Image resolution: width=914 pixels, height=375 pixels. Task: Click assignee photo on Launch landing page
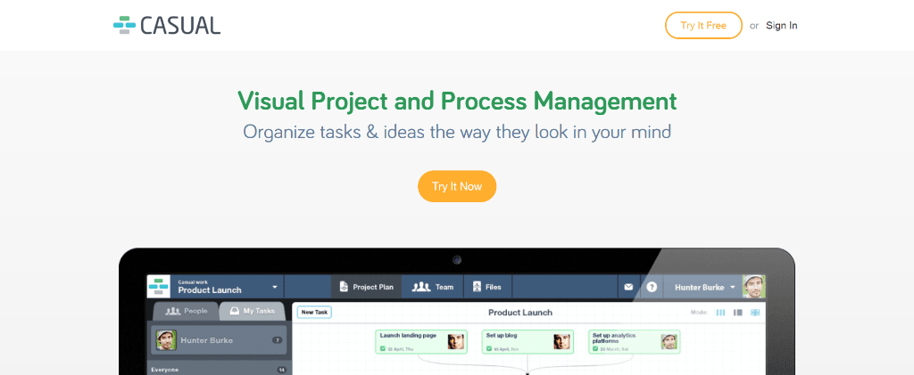(x=456, y=342)
